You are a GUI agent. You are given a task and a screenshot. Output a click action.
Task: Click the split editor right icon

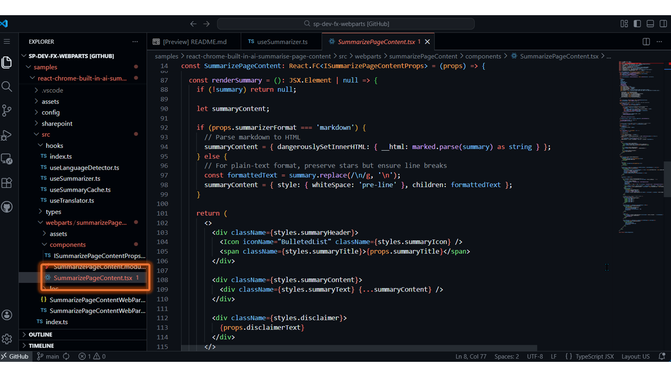(x=646, y=42)
